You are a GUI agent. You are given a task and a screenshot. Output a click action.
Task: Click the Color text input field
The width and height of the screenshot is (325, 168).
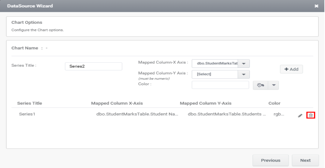(x=220, y=85)
